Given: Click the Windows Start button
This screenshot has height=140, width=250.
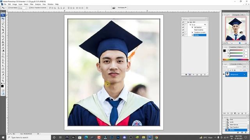Looking at the screenshot, I should tap(3, 137).
